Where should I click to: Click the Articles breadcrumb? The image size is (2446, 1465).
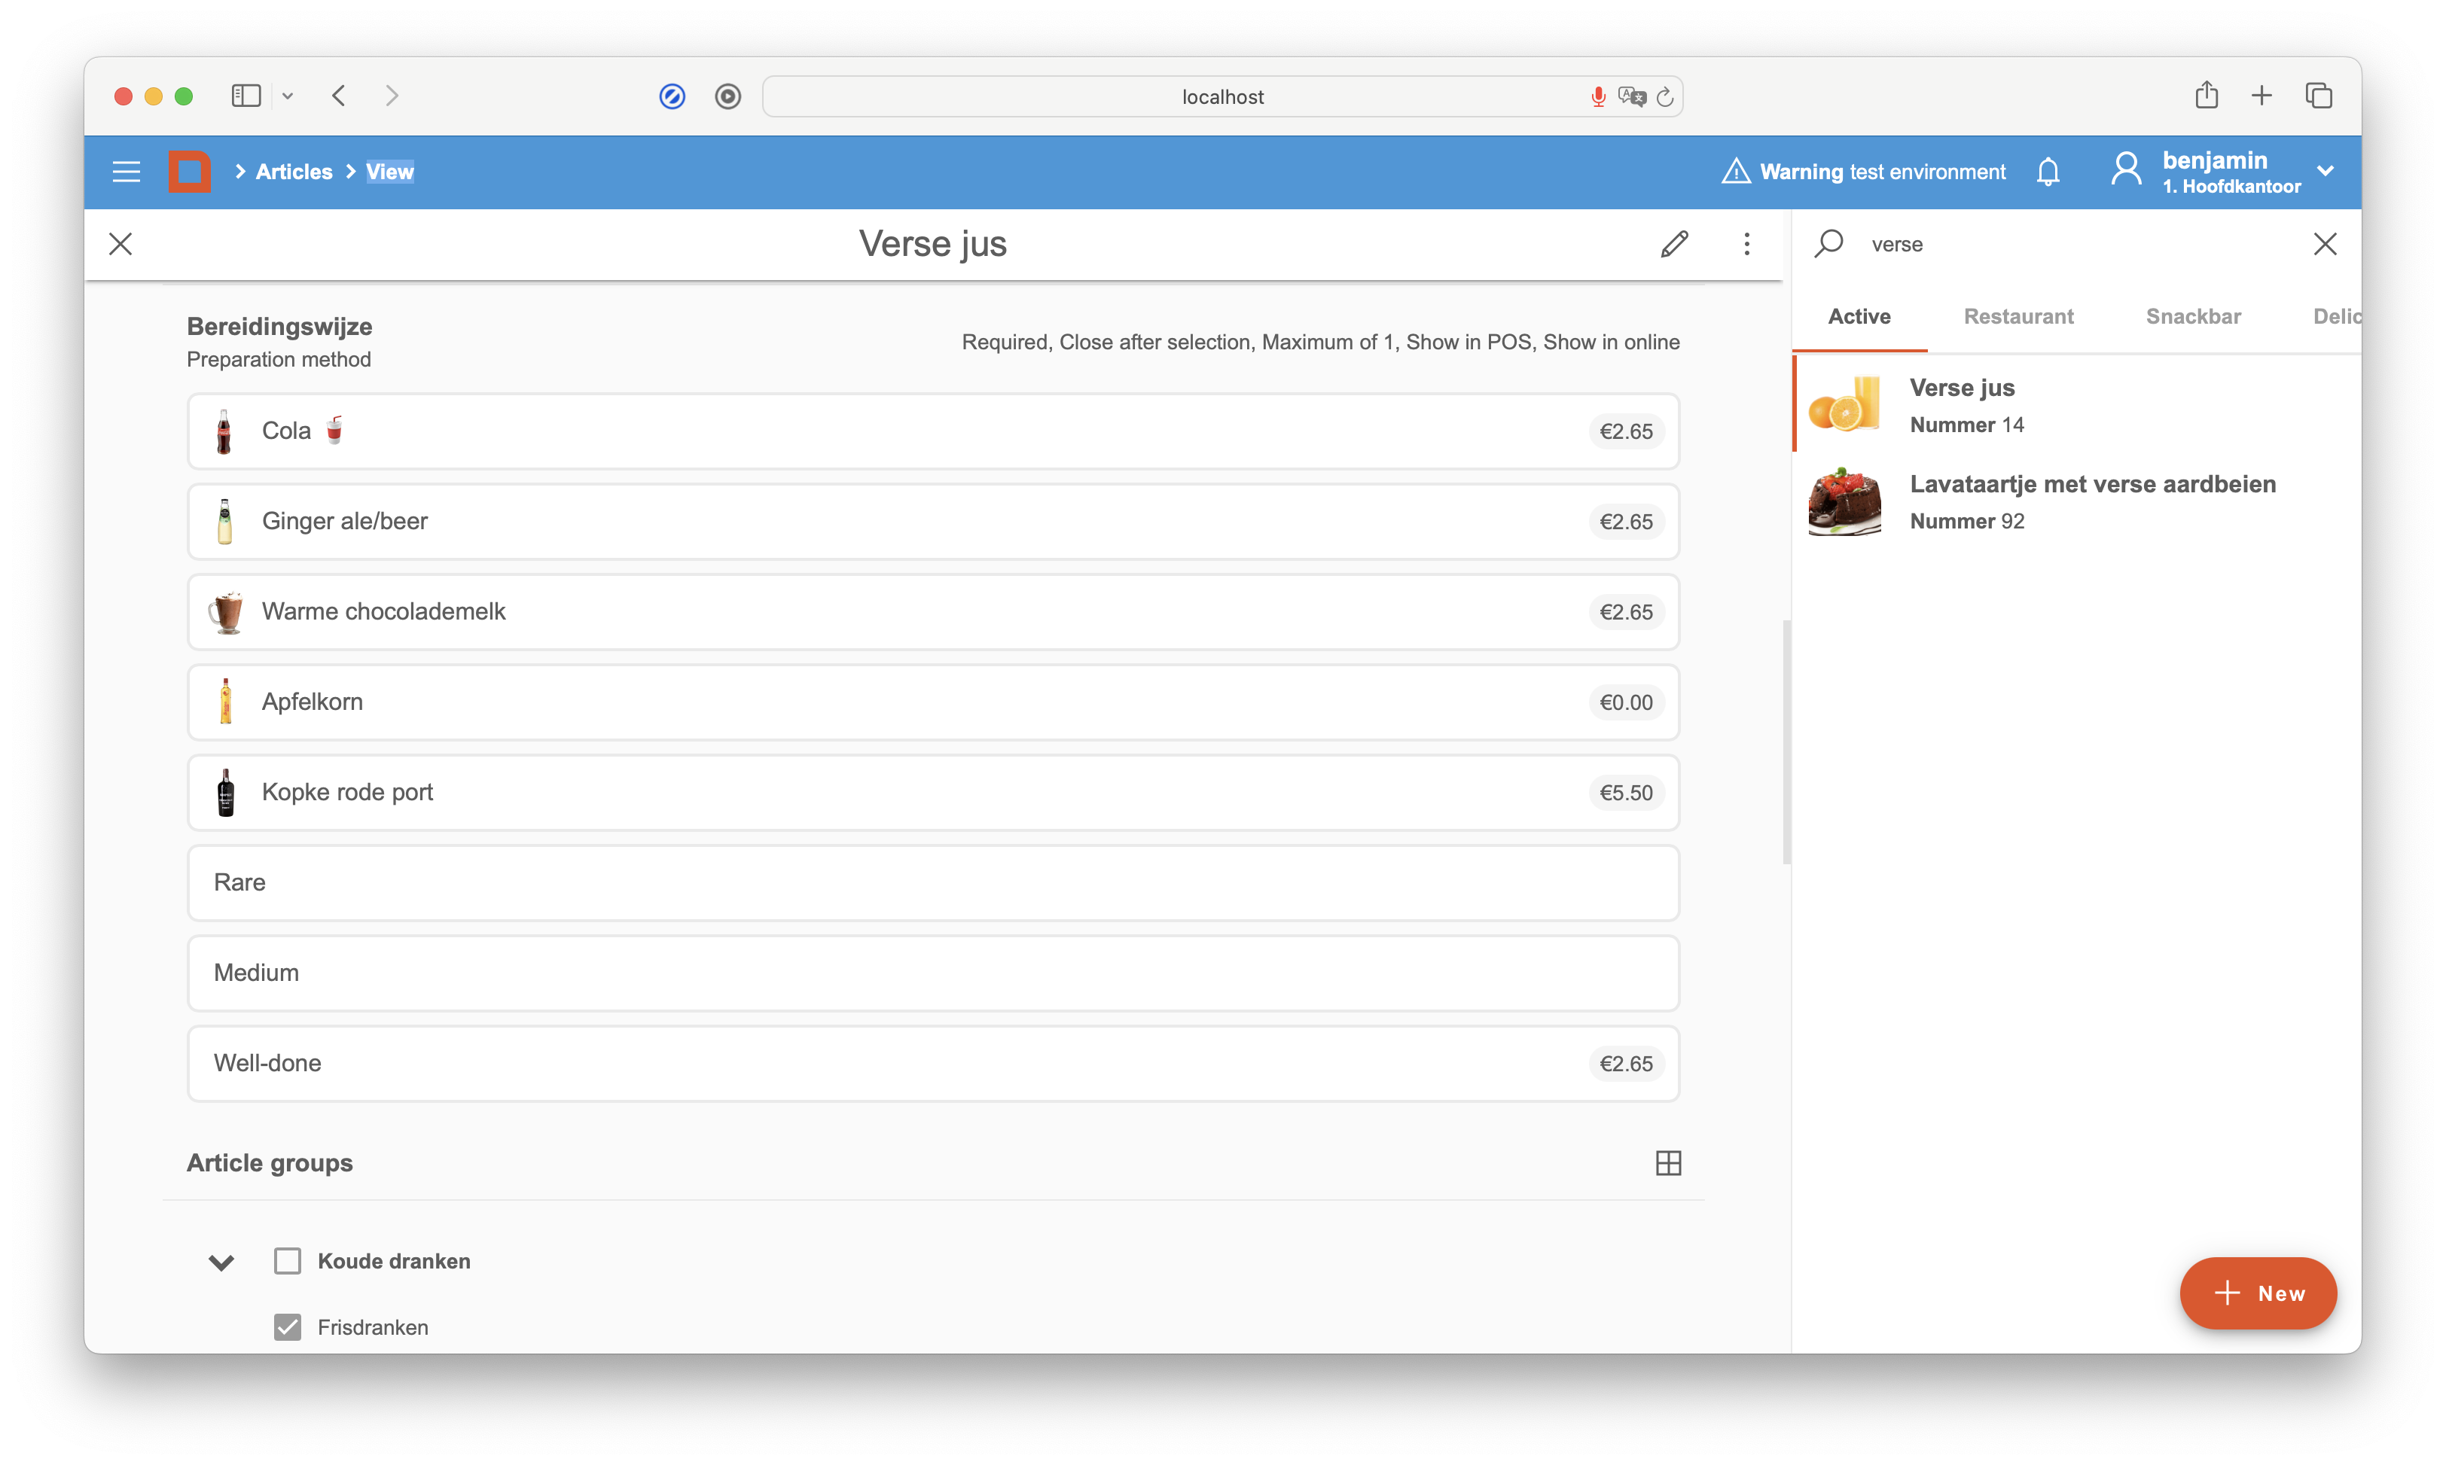pyautogui.click(x=294, y=172)
